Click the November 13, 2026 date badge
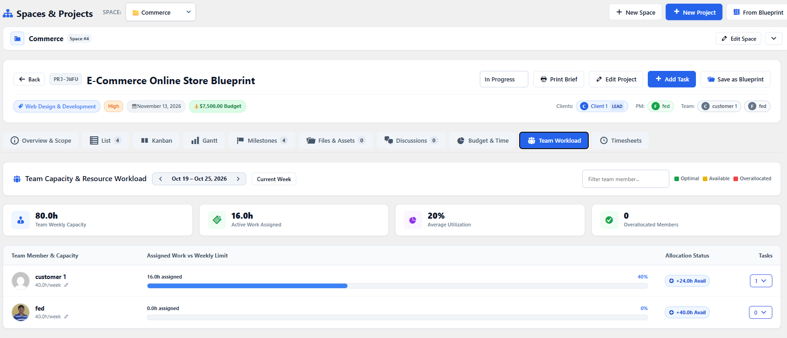Screen dimensions: 787x338 pyautogui.click(x=156, y=106)
